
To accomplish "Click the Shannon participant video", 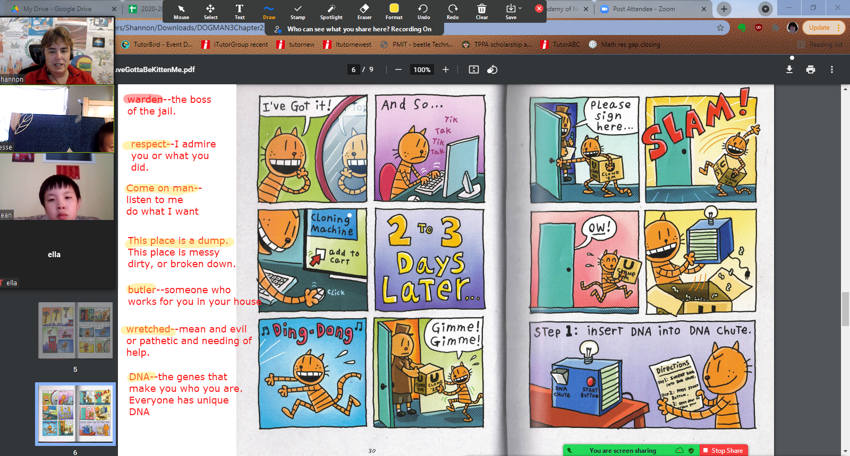I will pyautogui.click(x=57, y=50).
